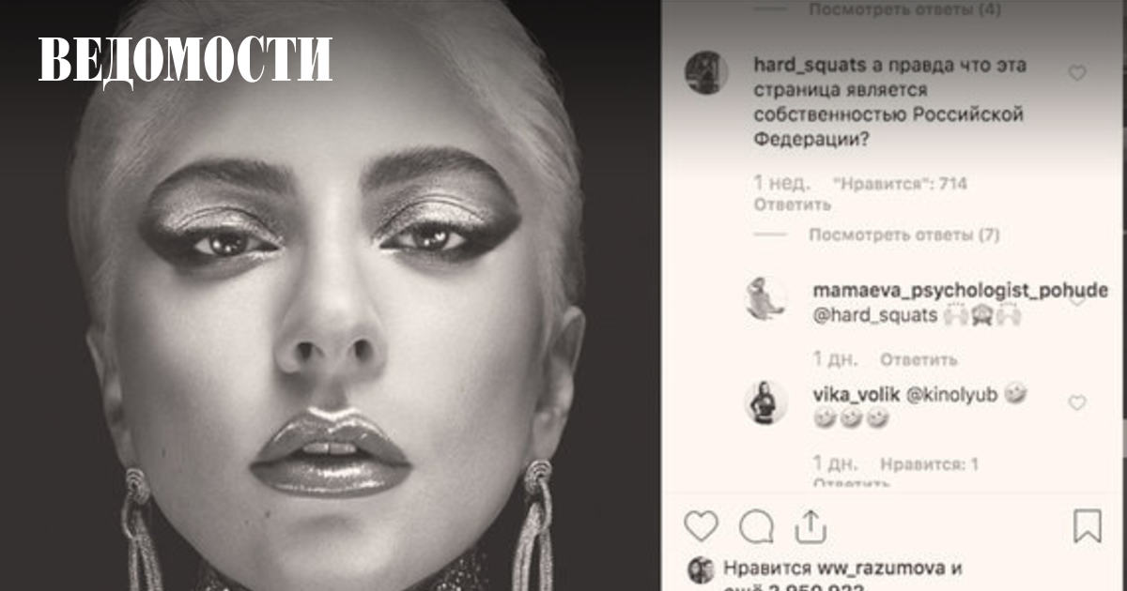Open ww_razumova small avatar near likes

[x=701, y=569]
